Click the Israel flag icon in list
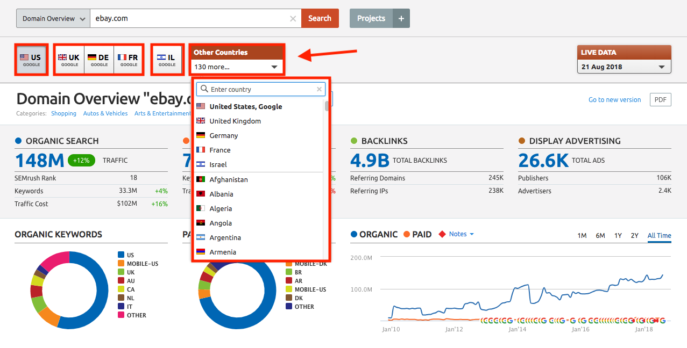Image resolution: width=687 pixels, height=348 pixels. click(201, 164)
